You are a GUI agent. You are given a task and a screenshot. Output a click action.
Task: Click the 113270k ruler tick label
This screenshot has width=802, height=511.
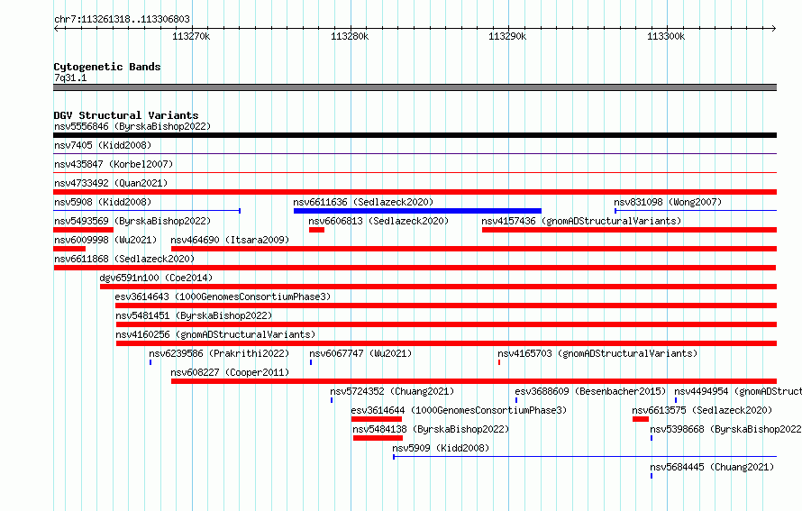click(191, 36)
